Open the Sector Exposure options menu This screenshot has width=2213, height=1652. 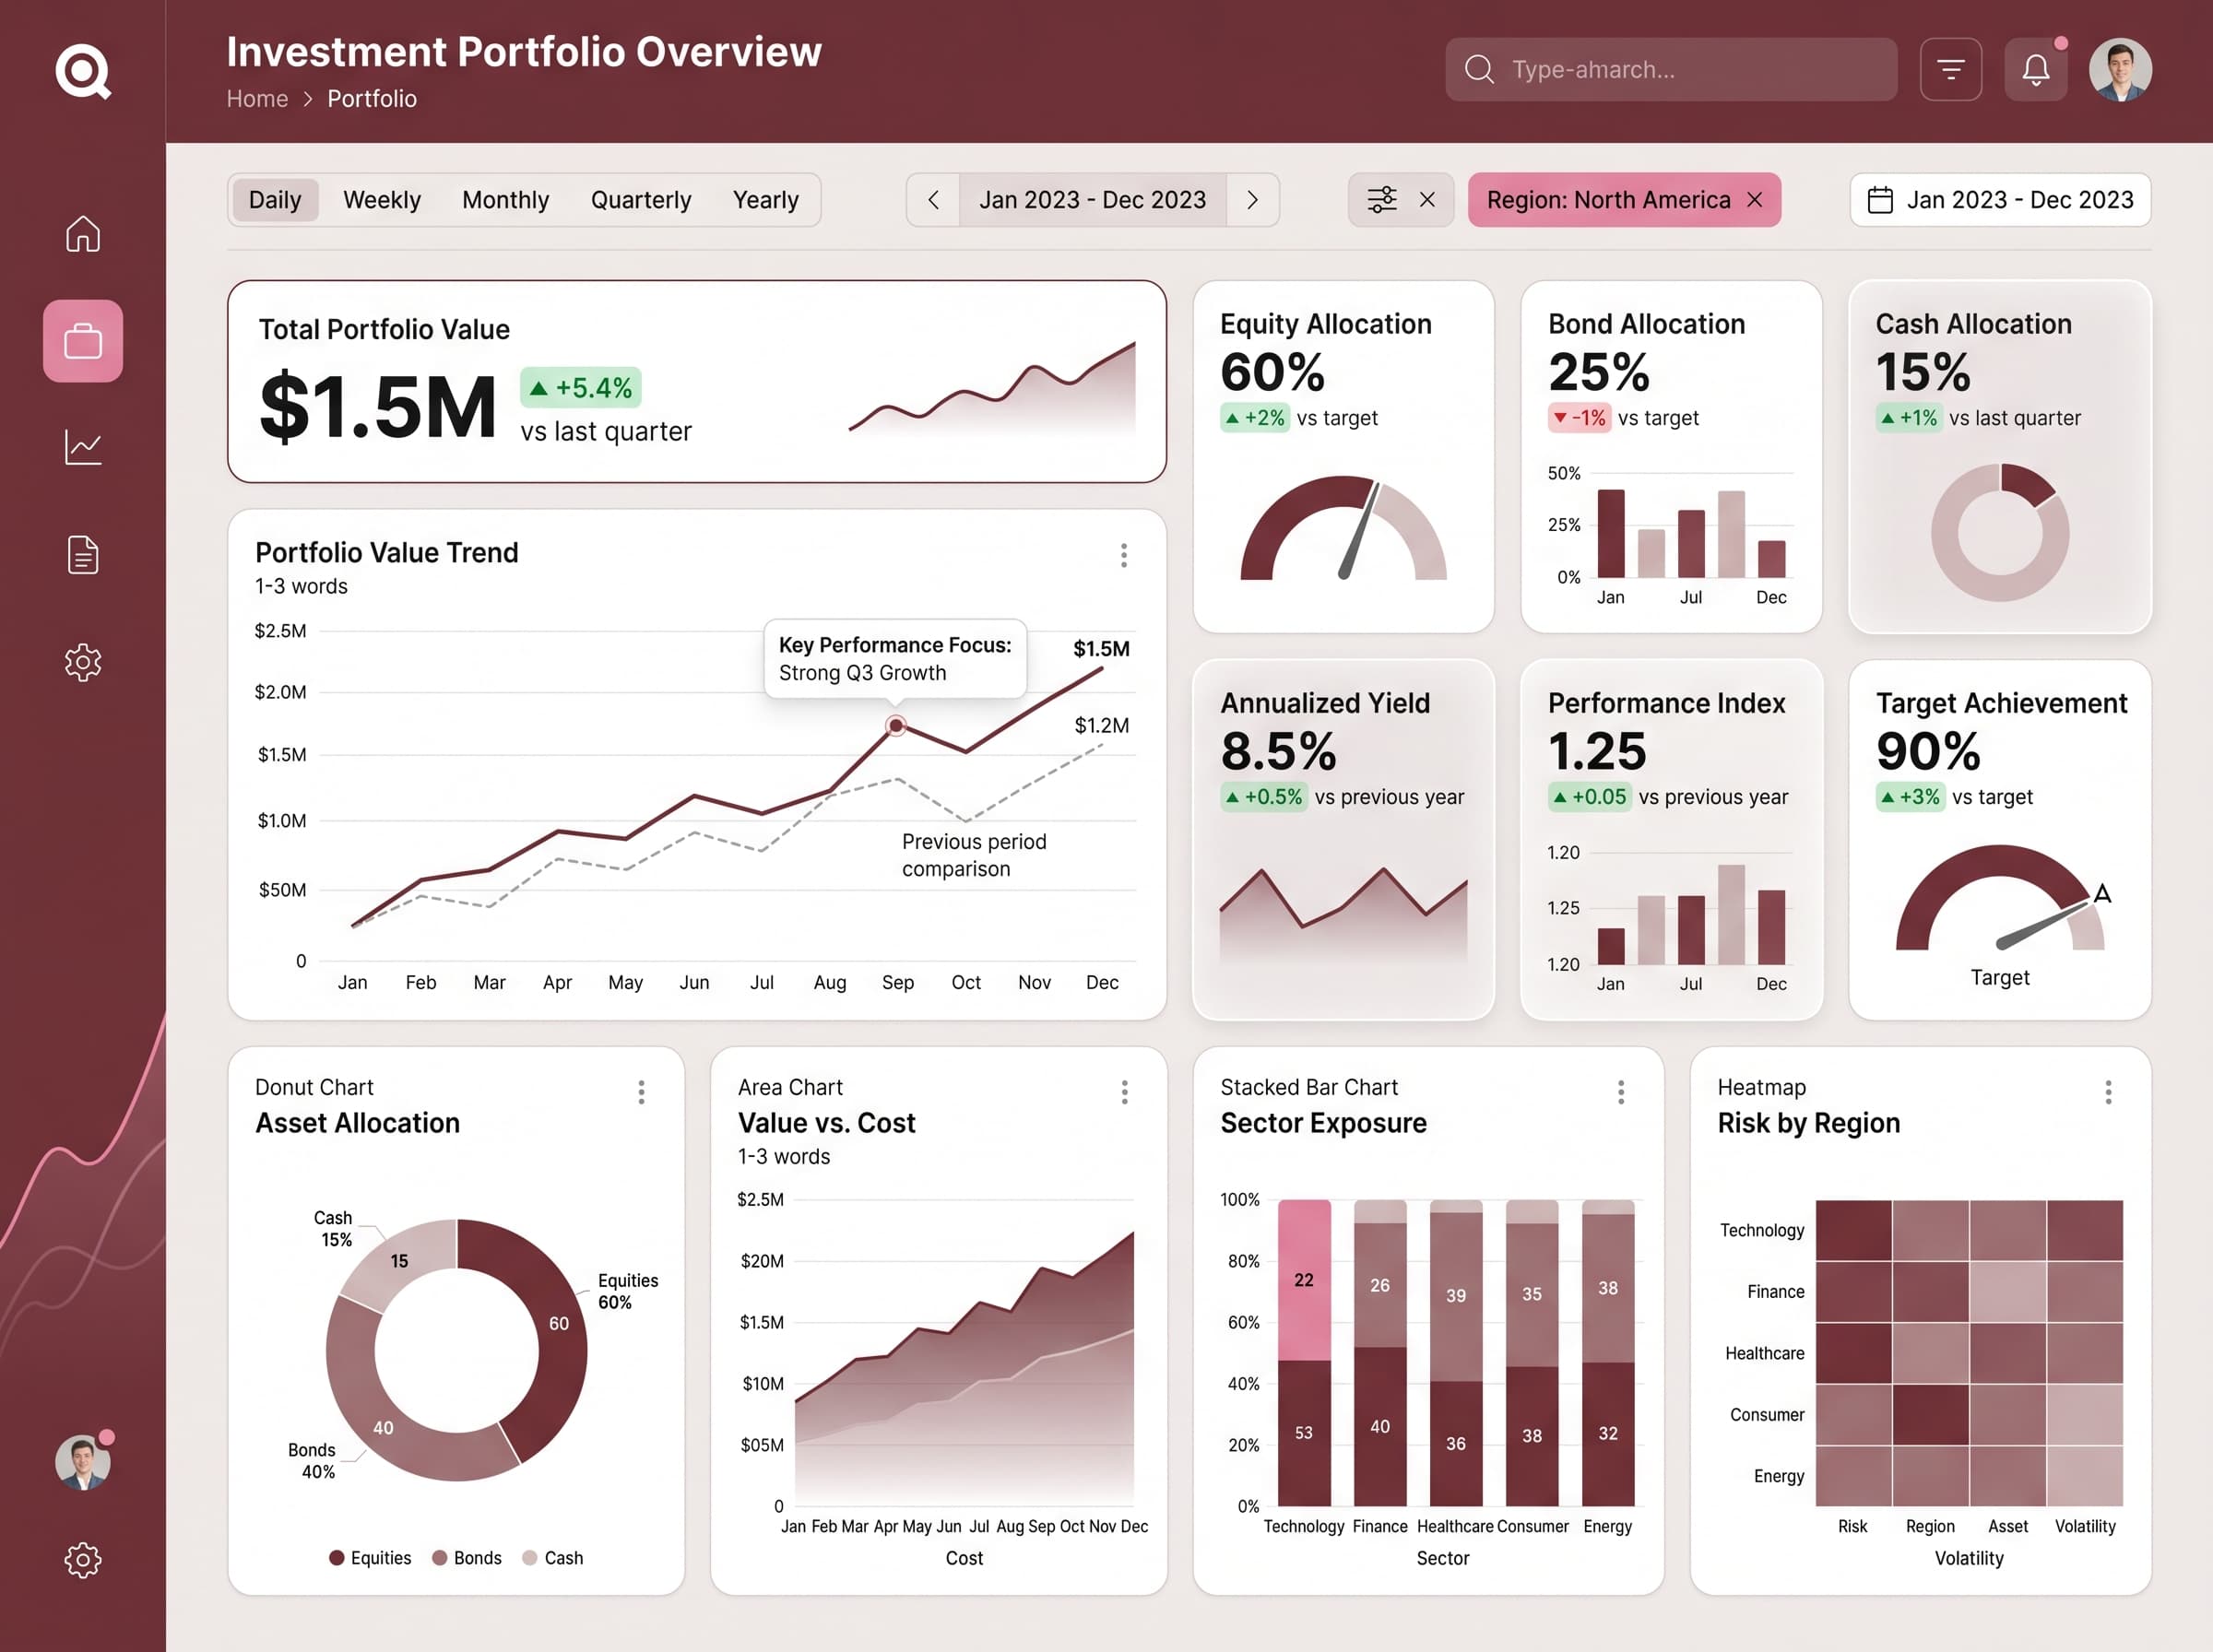1621,1092
